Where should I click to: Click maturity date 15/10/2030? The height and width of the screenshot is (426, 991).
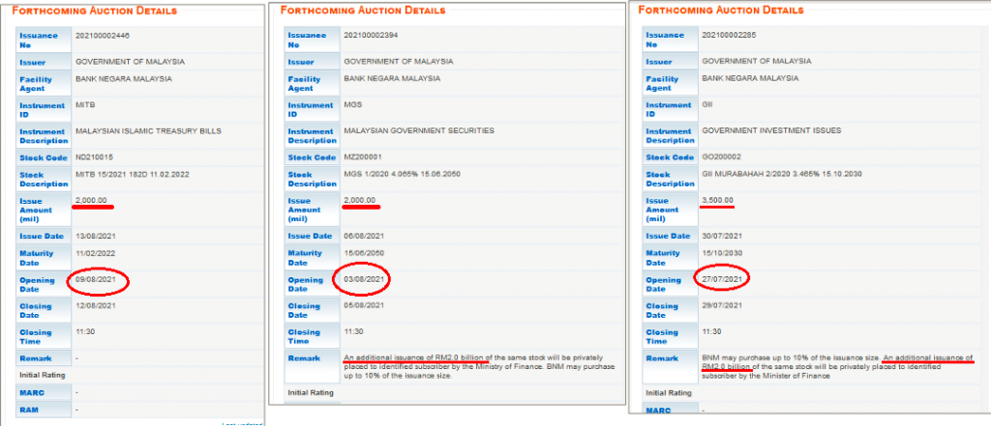[x=722, y=253]
